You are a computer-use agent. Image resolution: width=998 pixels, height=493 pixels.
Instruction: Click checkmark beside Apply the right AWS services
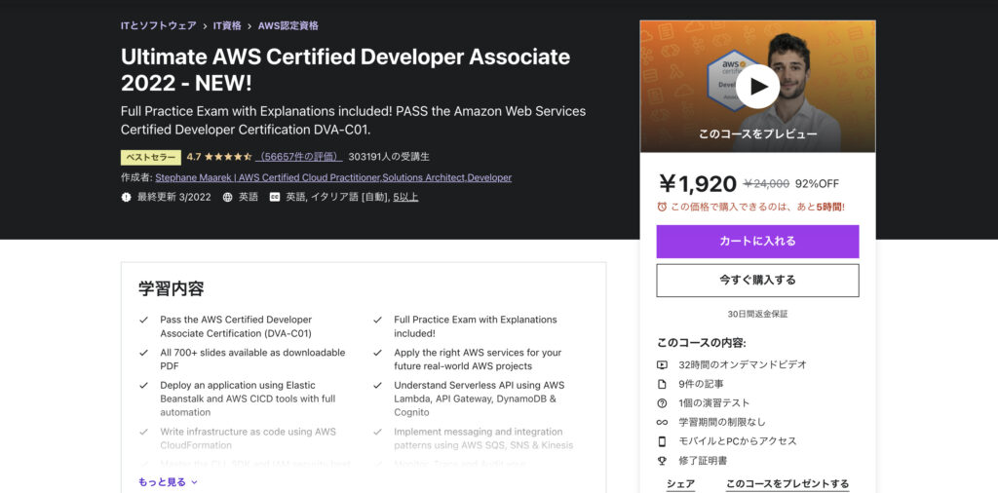pyautogui.click(x=378, y=353)
